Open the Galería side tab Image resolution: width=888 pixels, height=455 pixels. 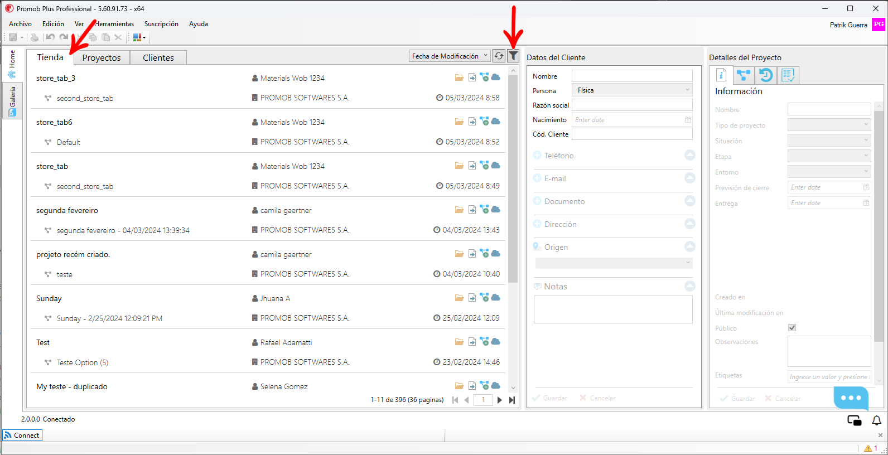pyautogui.click(x=12, y=101)
